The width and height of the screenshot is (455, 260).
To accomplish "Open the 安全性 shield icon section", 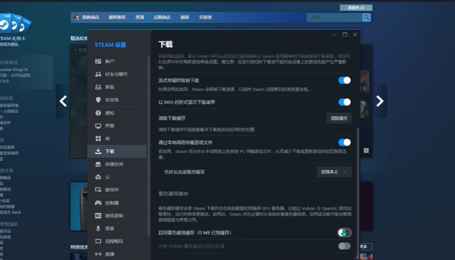I will [98, 100].
